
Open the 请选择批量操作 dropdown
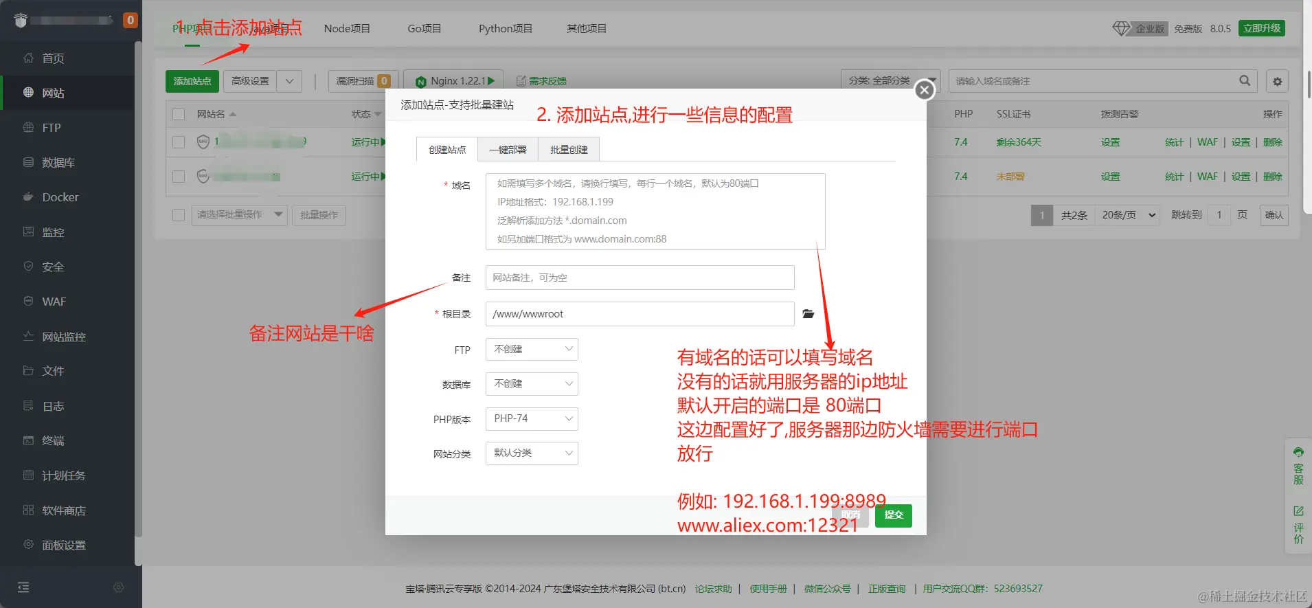[239, 215]
